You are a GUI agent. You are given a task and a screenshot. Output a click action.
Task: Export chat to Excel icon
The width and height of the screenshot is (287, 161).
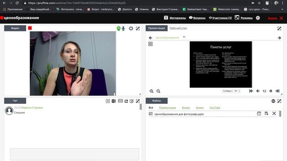pyautogui.click(x=113, y=101)
